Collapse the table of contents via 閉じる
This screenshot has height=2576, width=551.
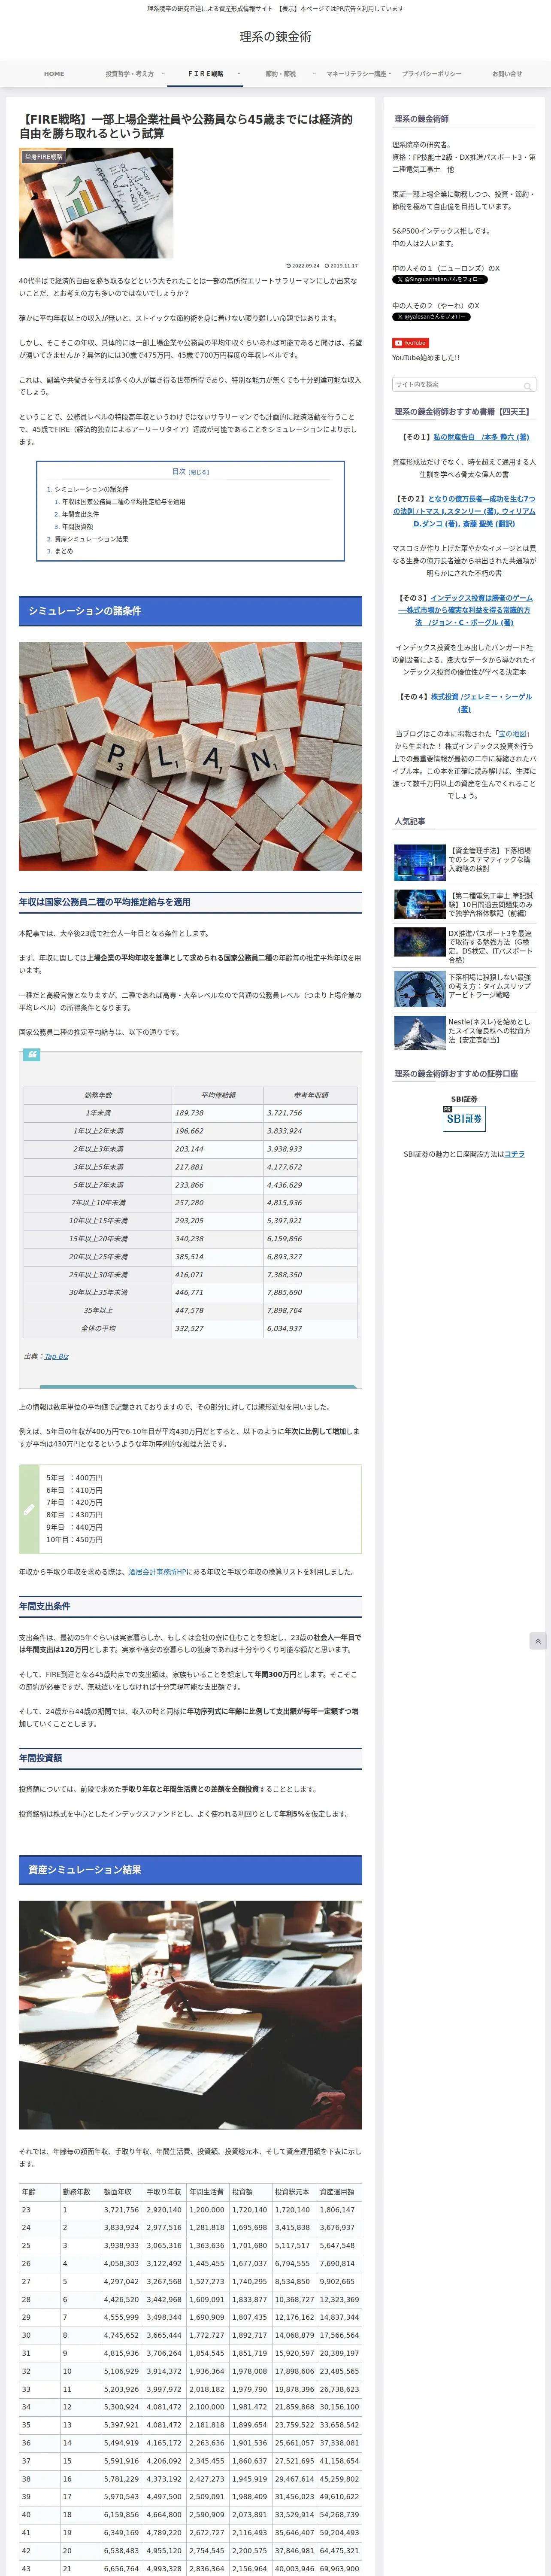click(200, 472)
